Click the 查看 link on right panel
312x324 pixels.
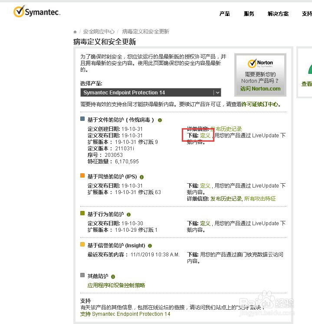[307, 84]
